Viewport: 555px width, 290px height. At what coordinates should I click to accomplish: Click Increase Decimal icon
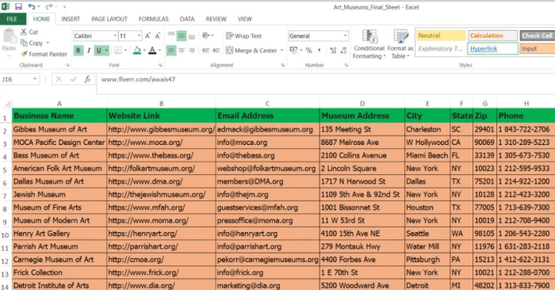tap(333, 51)
